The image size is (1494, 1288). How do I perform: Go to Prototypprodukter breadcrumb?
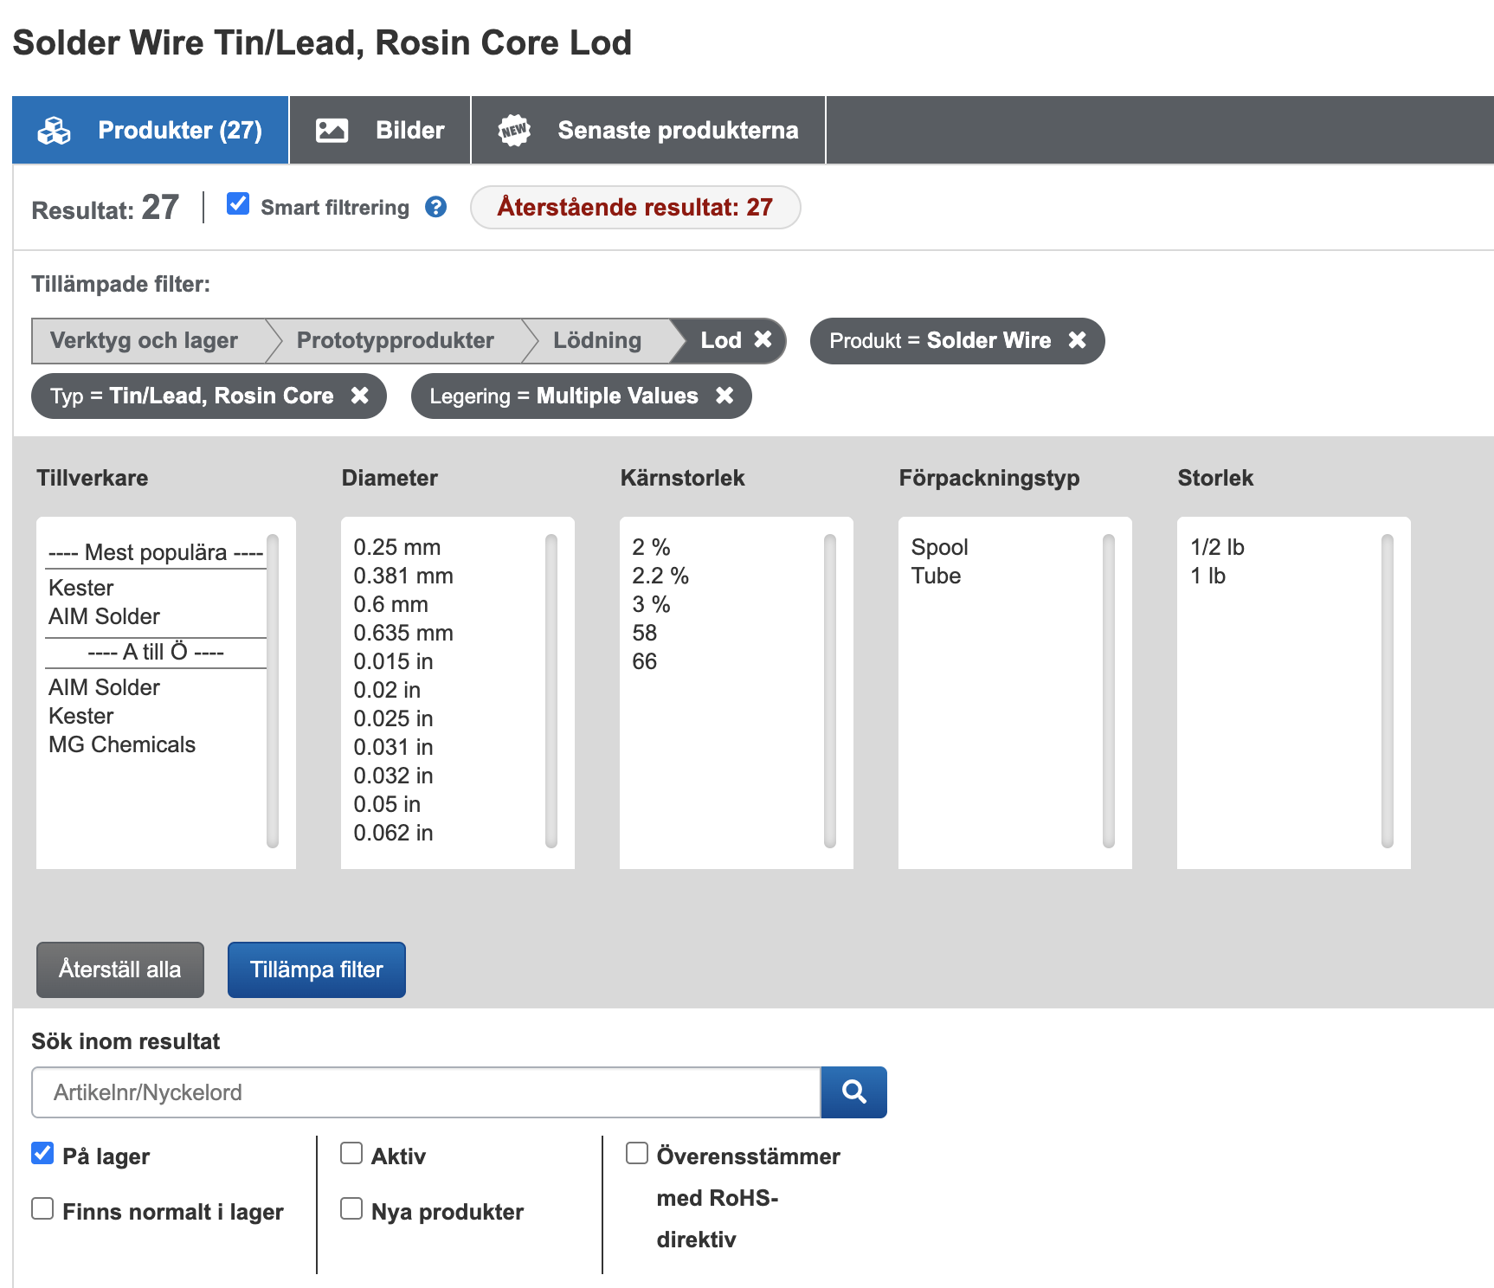395,340
